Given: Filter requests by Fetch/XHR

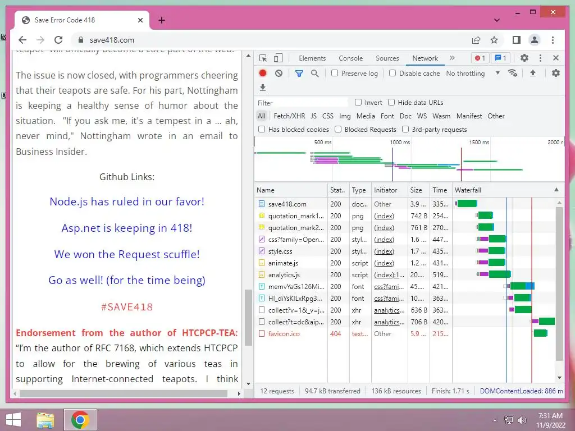Looking at the screenshot, I should (x=289, y=116).
